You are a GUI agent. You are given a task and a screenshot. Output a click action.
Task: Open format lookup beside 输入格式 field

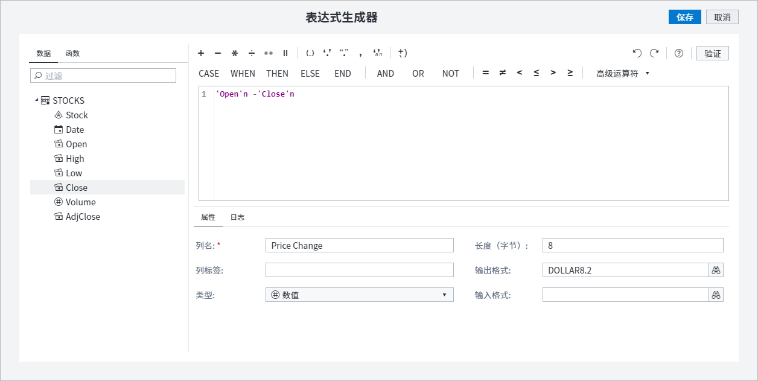(716, 295)
